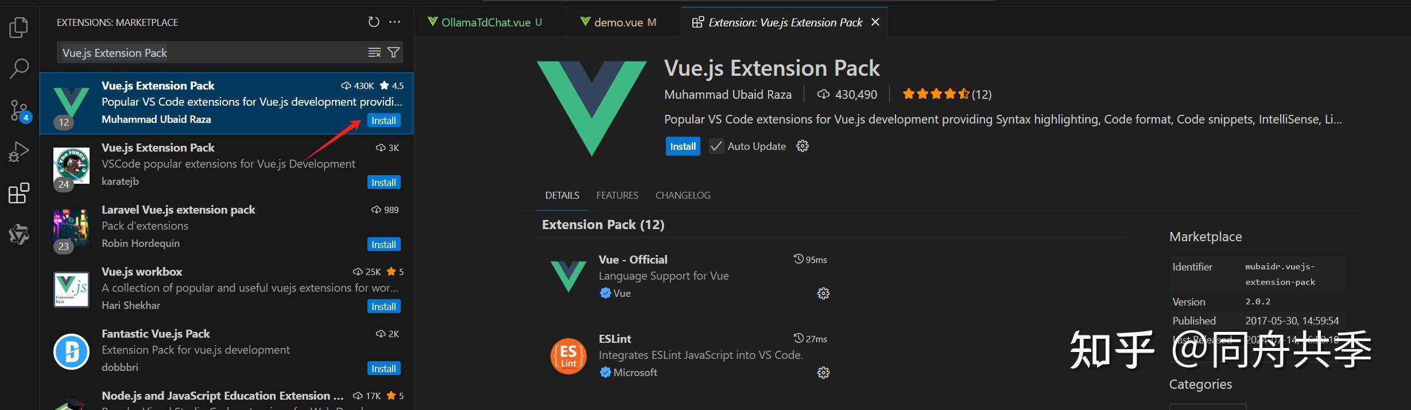This screenshot has width=1411, height=410.
Task: Open settings gear for ESLint
Action: click(x=823, y=373)
